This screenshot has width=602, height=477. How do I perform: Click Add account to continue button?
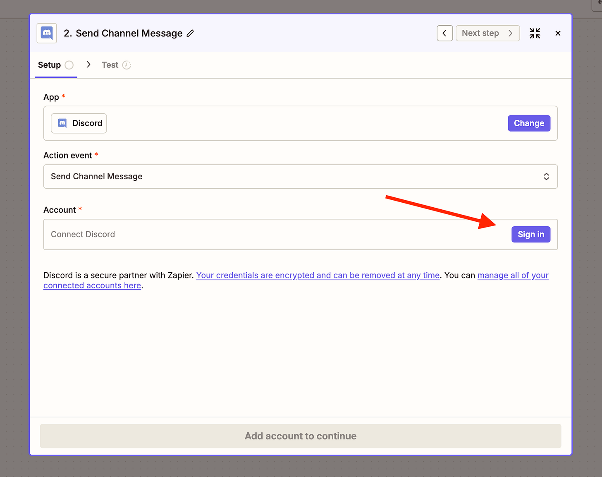click(x=301, y=436)
